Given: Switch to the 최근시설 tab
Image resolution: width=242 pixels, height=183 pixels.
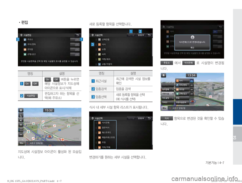Looking at the screenshot, I should (131, 35).
